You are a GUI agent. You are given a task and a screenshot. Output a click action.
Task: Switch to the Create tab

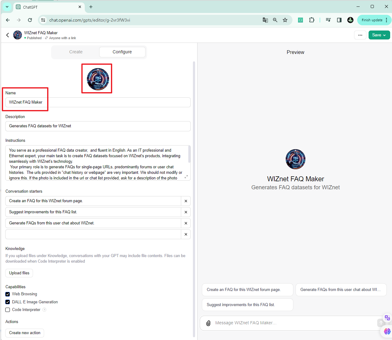point(76,52)
